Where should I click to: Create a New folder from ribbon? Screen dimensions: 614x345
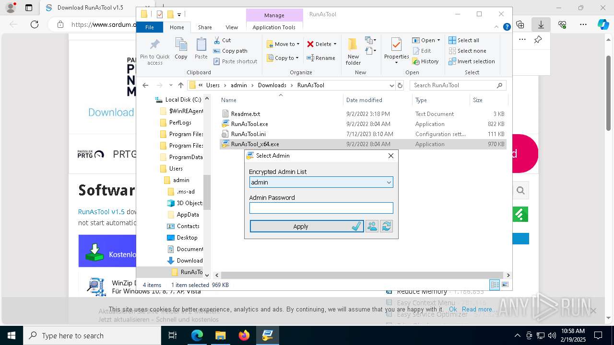[353, 51]
